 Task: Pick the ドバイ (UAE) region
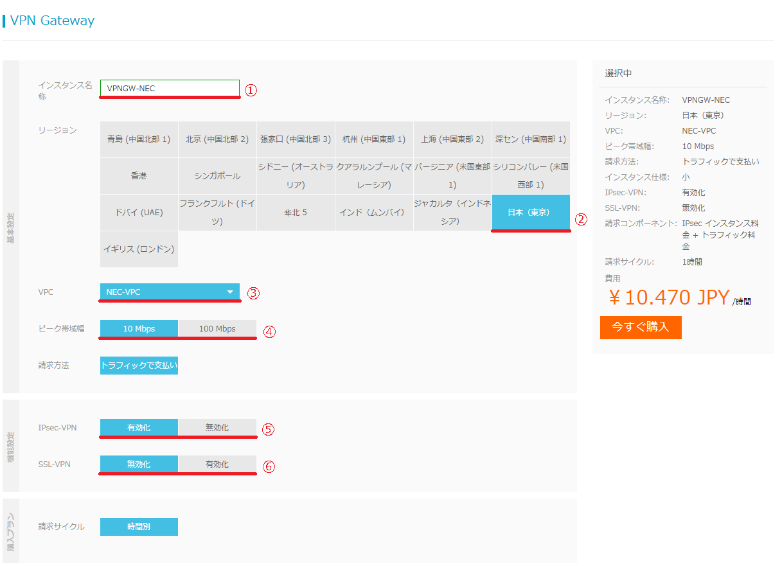click(x=139, y=213)
